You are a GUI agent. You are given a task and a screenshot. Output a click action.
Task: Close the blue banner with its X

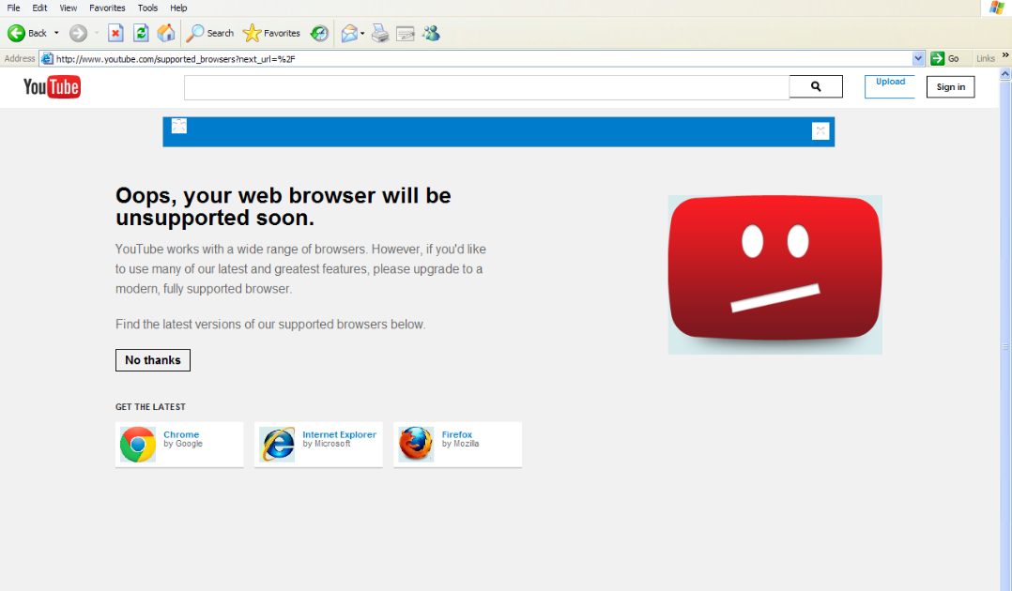pos(820,131)
